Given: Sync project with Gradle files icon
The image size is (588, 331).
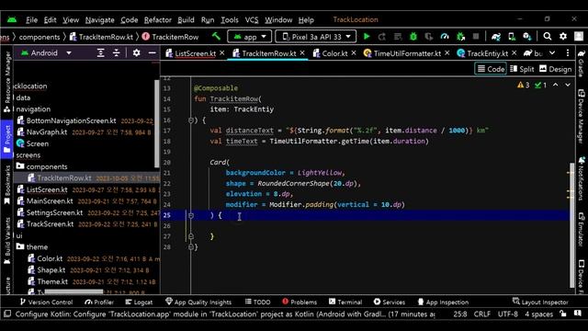Looking at the screenshot, I should click(496, 37).
